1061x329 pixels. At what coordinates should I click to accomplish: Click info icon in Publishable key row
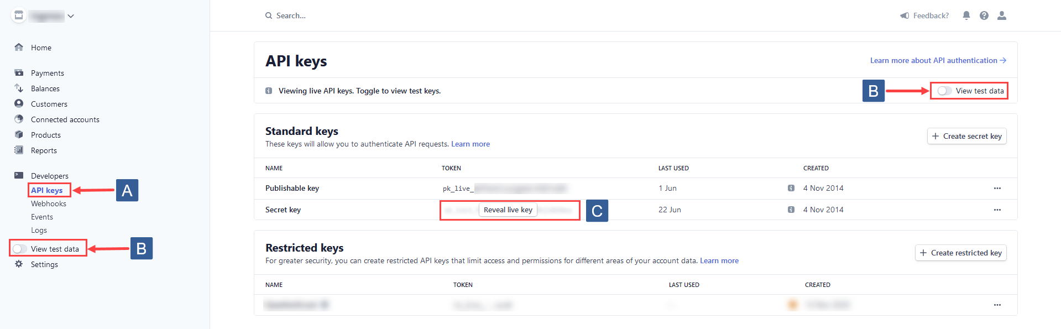[791, 188]
